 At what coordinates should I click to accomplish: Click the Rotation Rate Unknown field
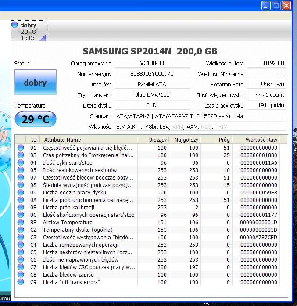coord(267,84)
